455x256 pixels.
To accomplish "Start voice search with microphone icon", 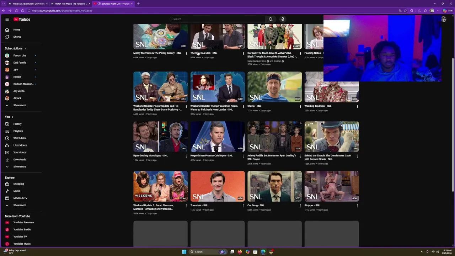I will pos(283,19).
